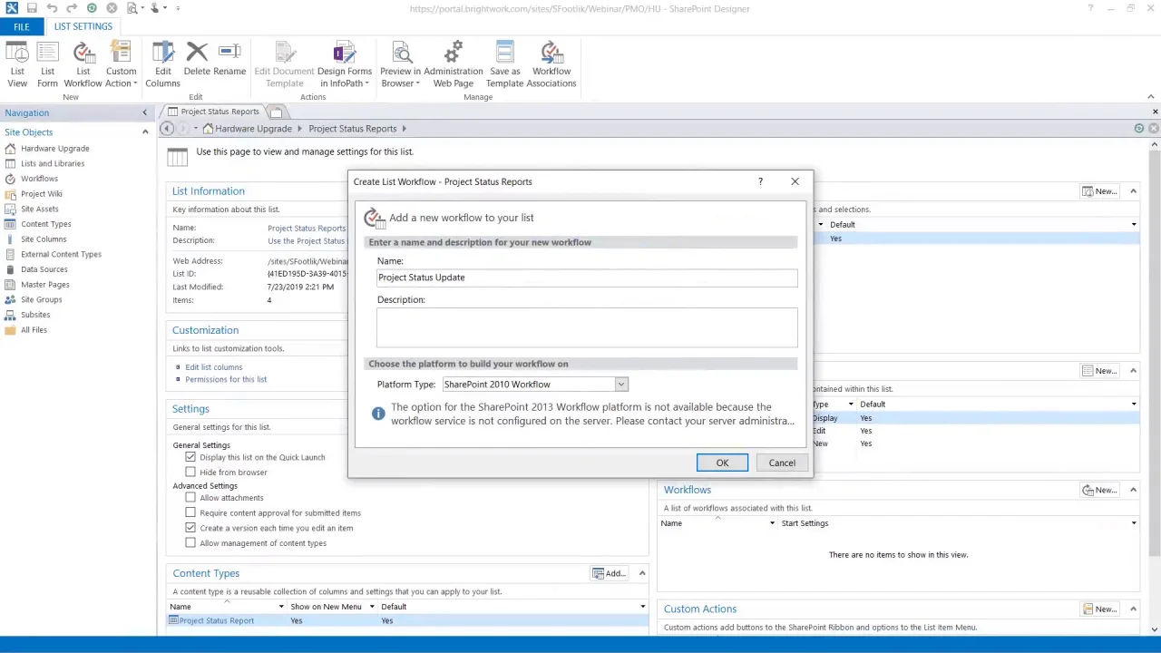Image resolution: width=1161 pixels, height=653 pixels.
Task: Click Permissions for this list link
Action: 226,379
